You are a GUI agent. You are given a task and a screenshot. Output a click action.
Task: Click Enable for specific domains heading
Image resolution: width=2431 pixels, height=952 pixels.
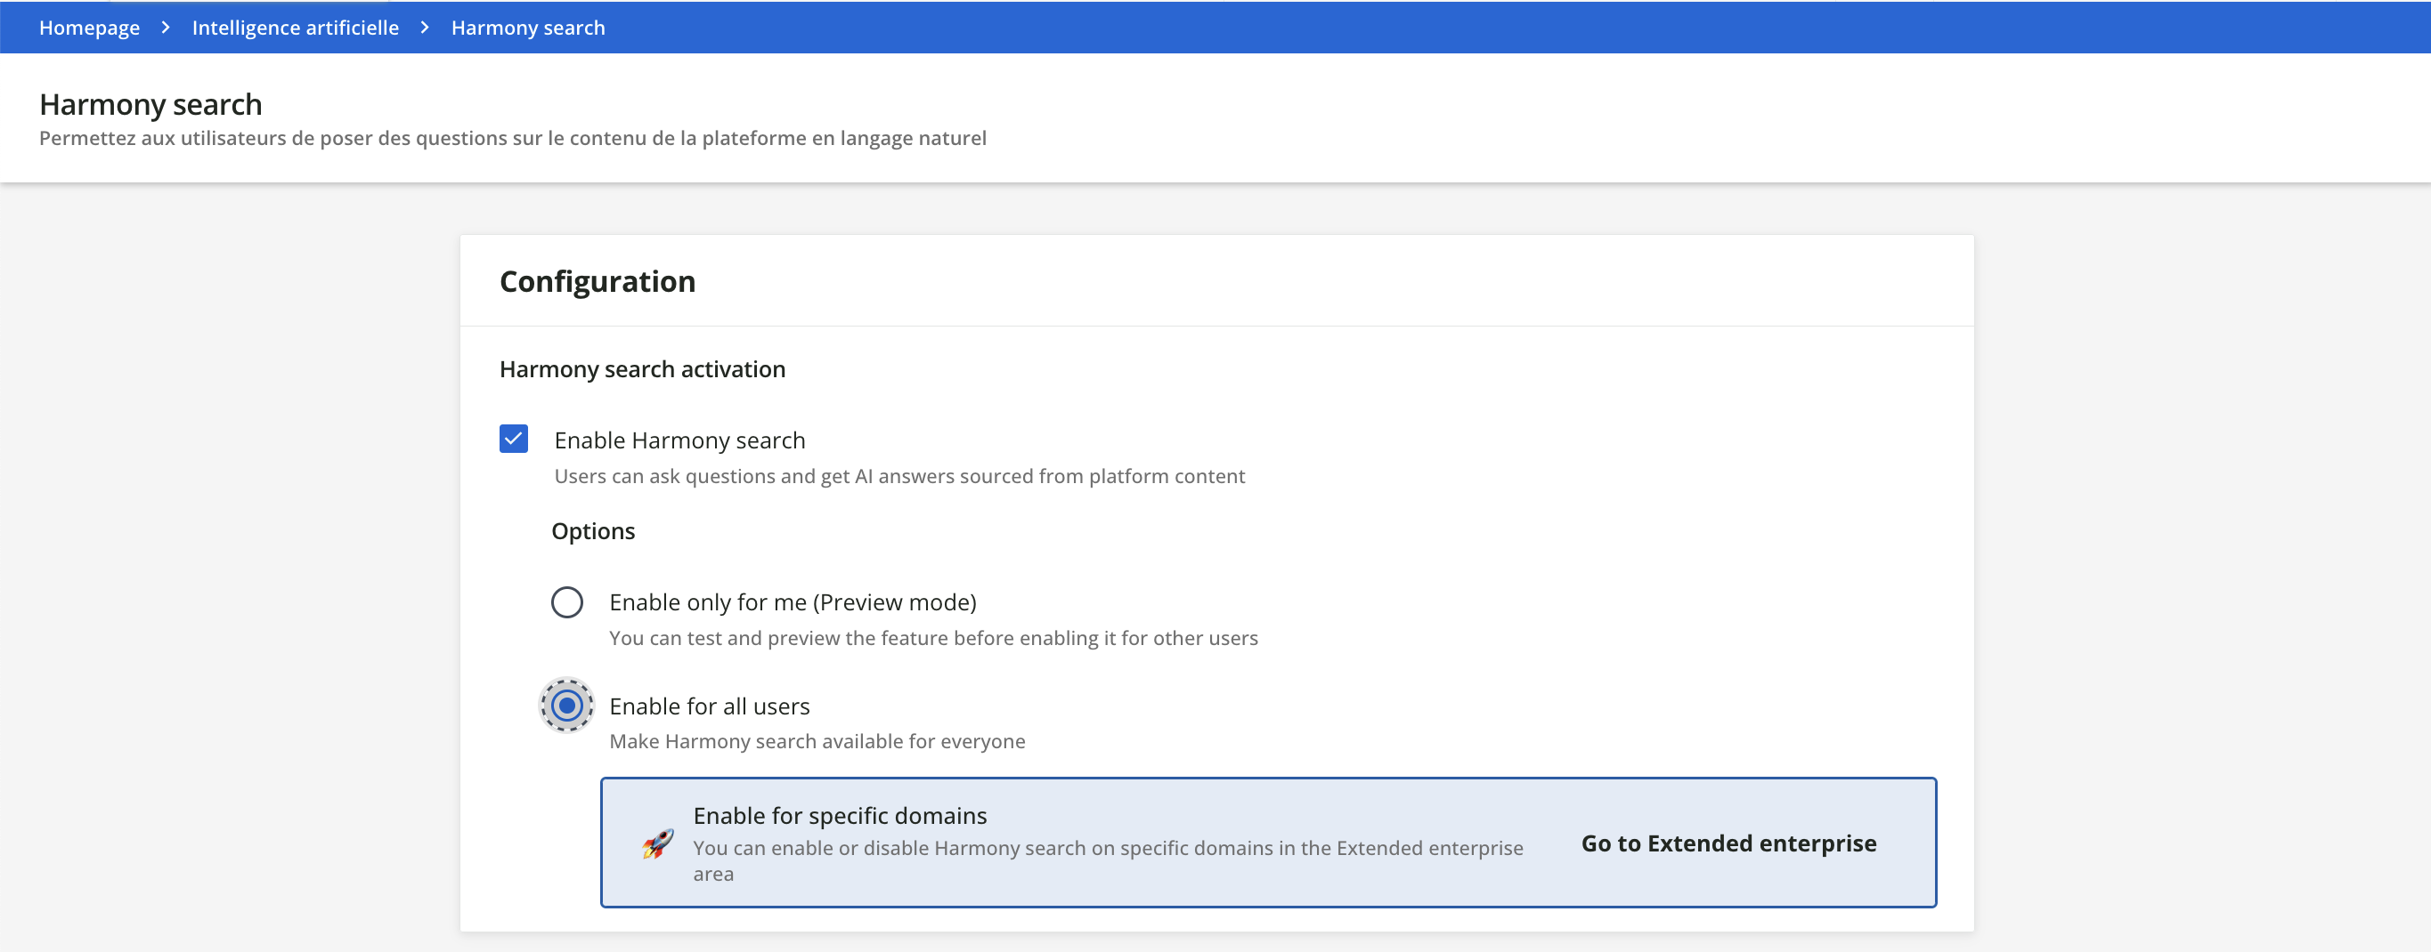pos(840,815)
